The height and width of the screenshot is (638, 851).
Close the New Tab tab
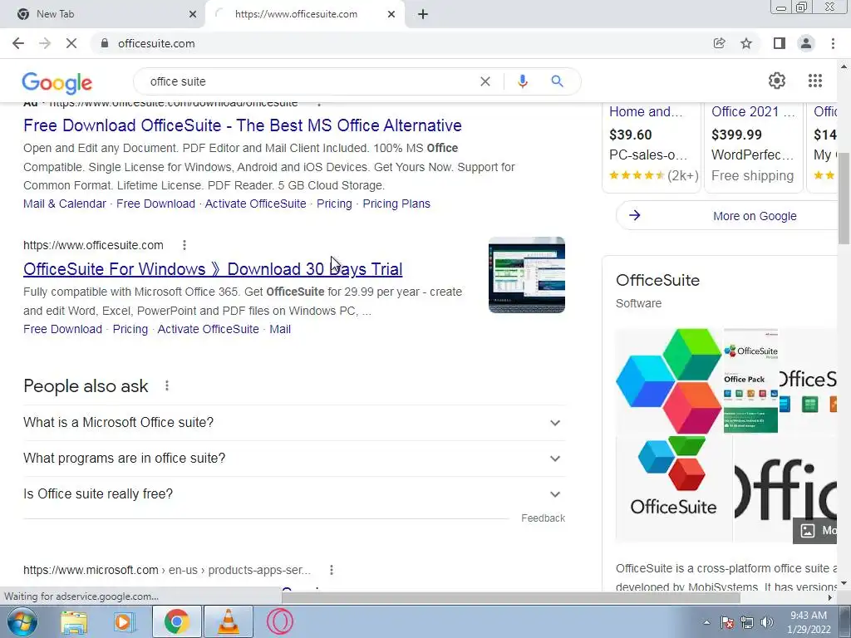point(193,14)
